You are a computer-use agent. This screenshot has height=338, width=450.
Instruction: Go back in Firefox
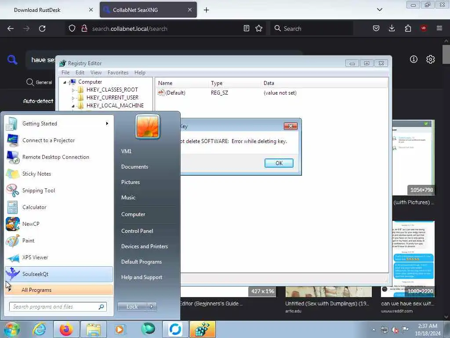[x=11, y=29]
